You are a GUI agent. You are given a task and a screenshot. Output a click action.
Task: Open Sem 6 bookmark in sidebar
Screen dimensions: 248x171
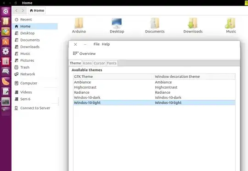click(x=35, y=99)
